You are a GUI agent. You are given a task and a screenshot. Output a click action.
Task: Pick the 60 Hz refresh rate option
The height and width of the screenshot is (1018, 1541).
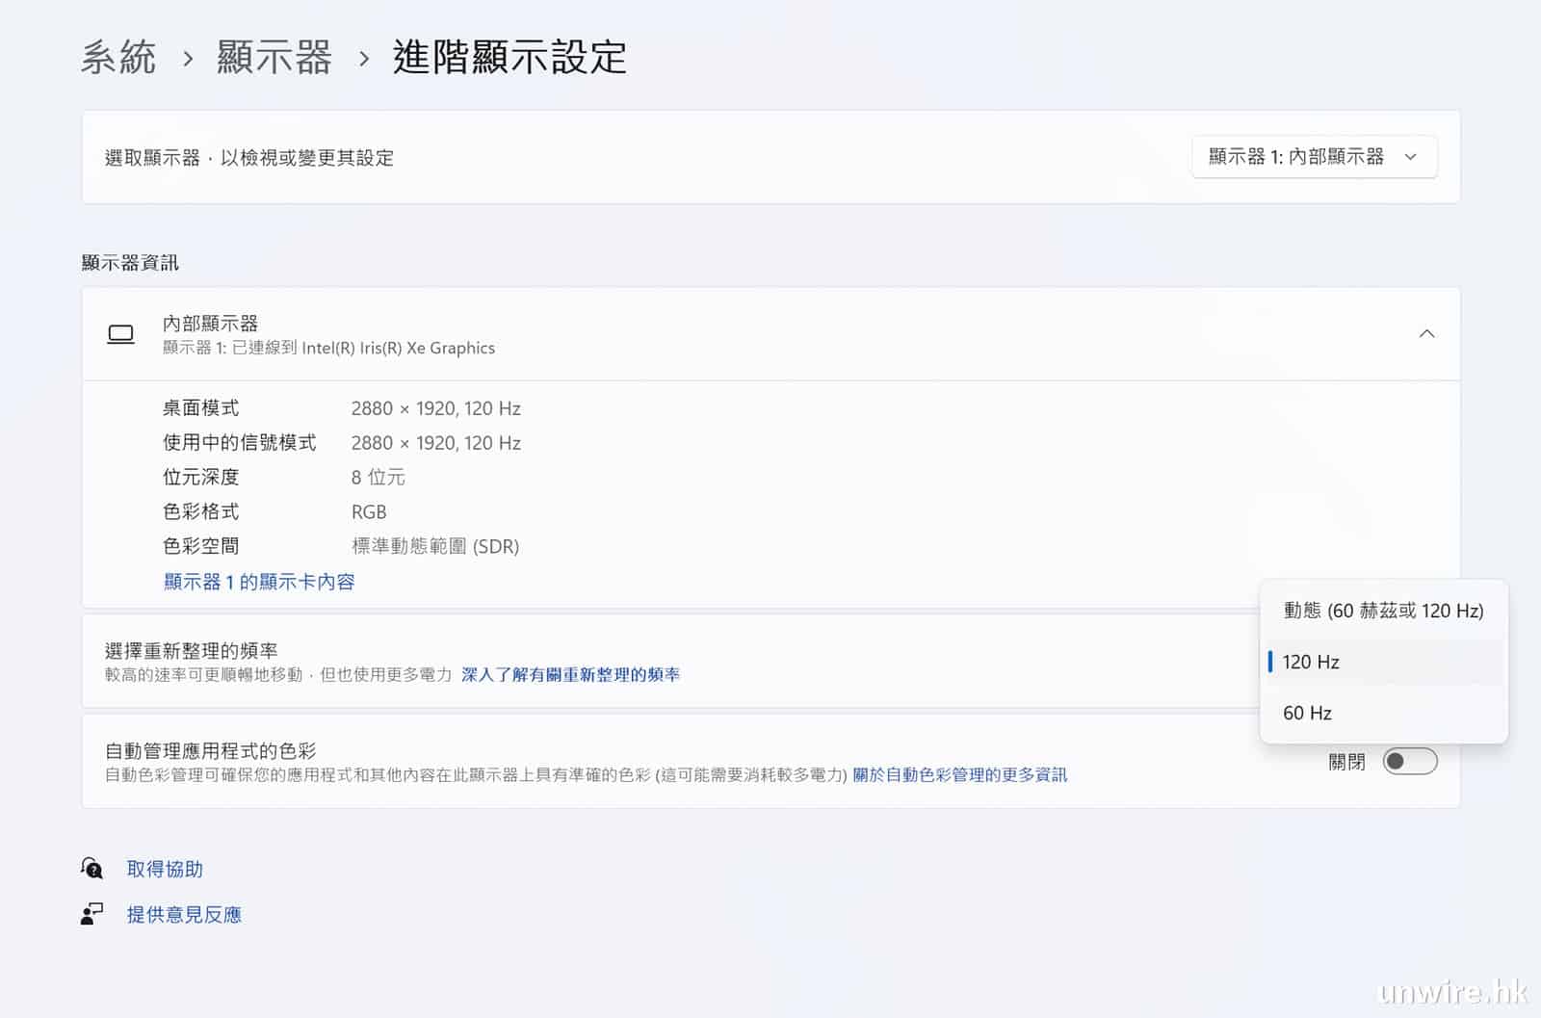tap(1383, 713)
